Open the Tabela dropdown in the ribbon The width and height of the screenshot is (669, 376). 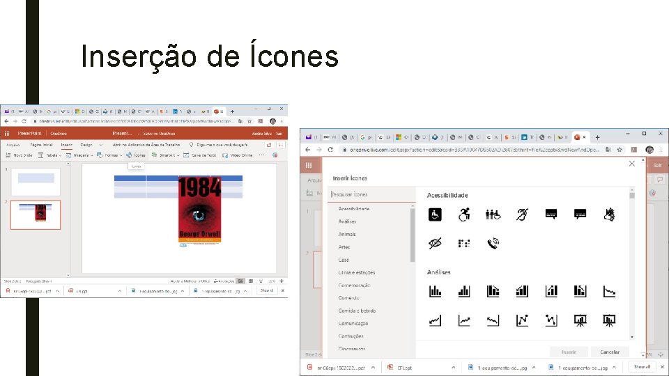(49, 155)
